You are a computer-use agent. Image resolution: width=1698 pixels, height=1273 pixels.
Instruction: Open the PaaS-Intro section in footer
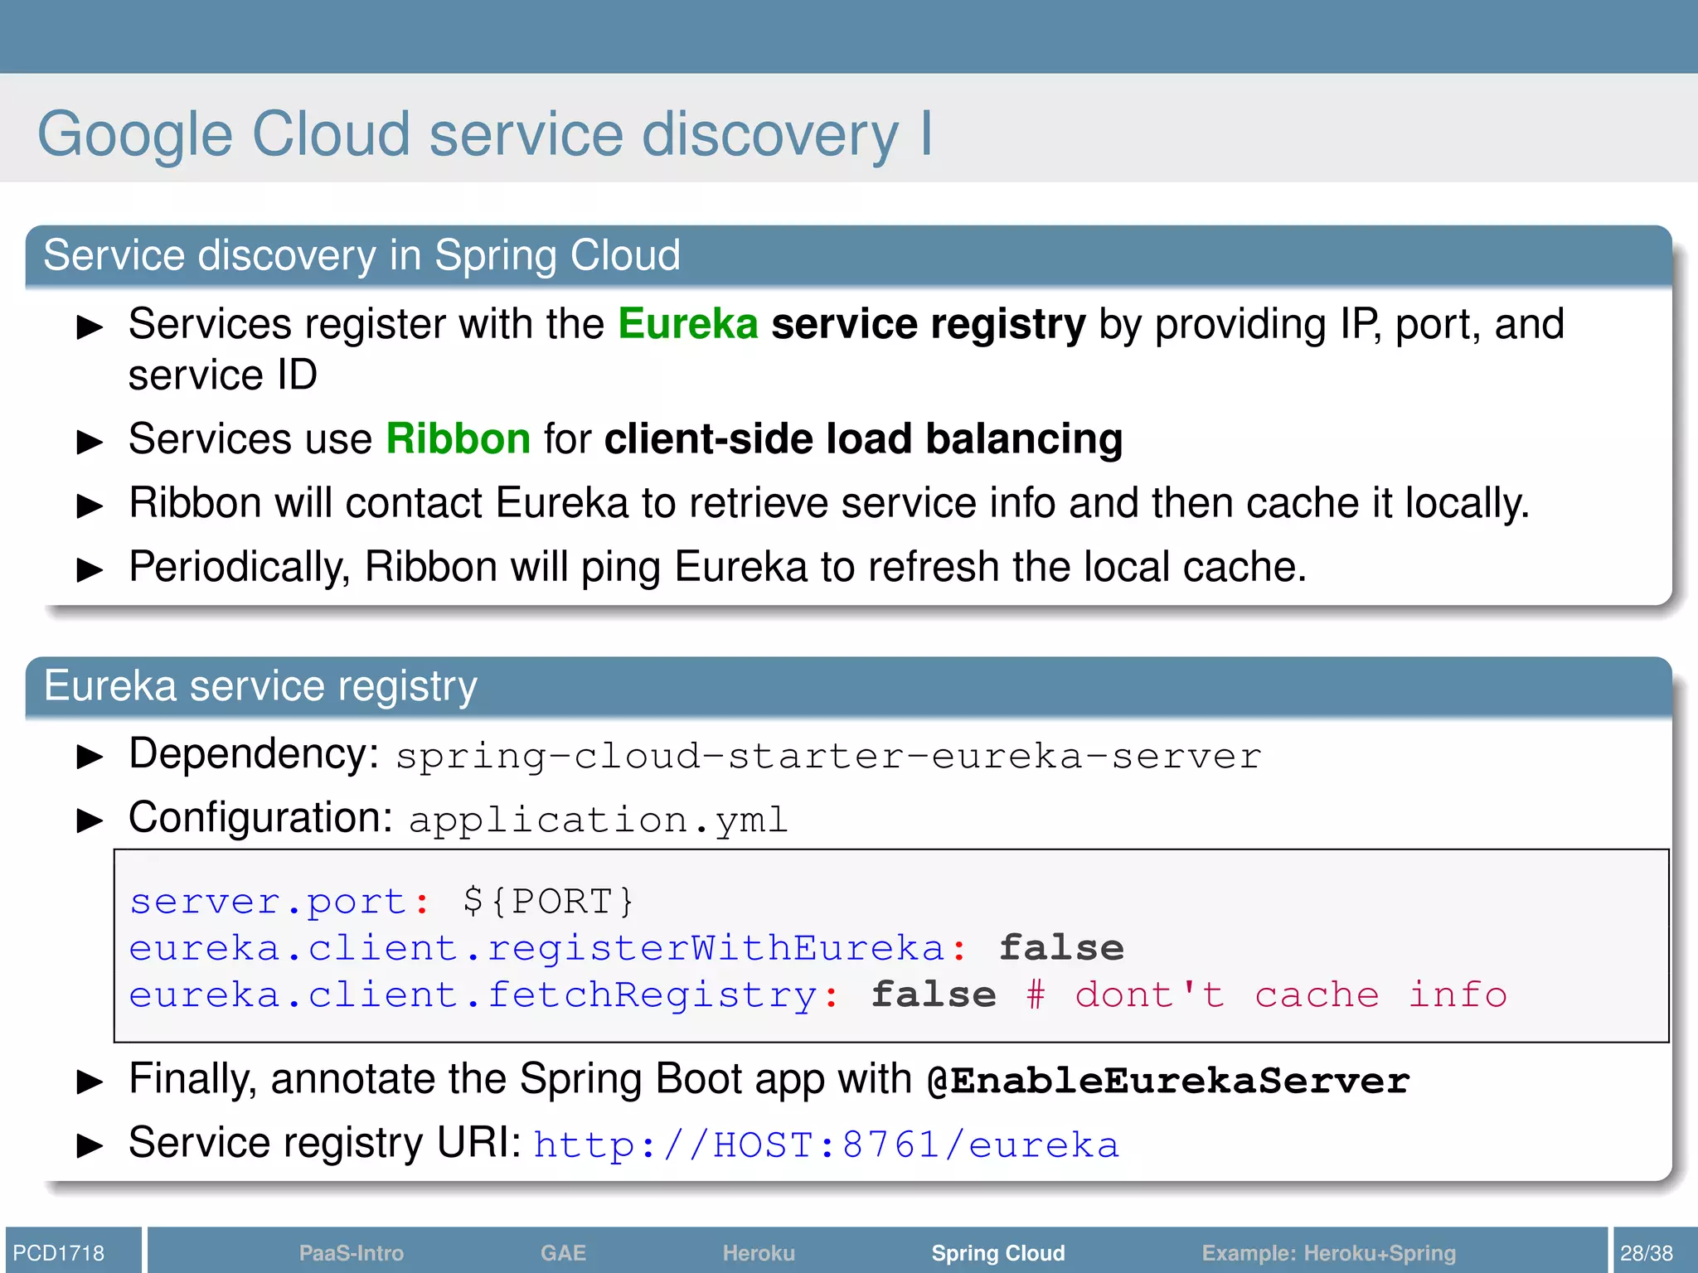coord(351,1252)
